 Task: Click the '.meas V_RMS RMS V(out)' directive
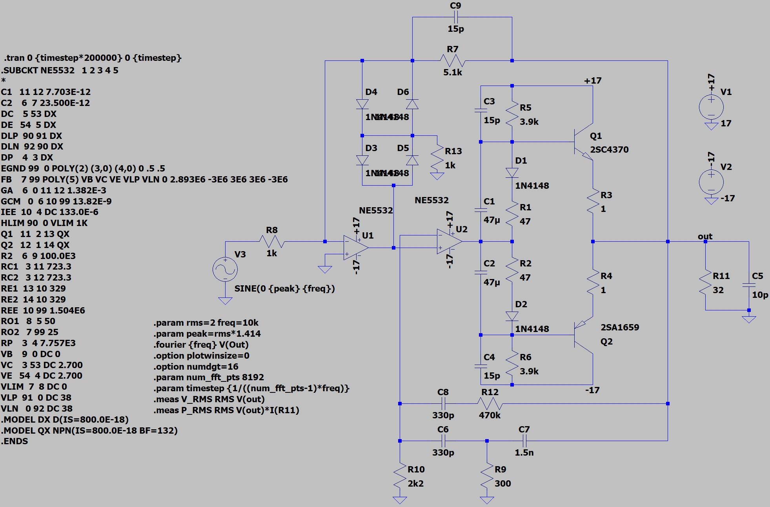click(209, 399)
